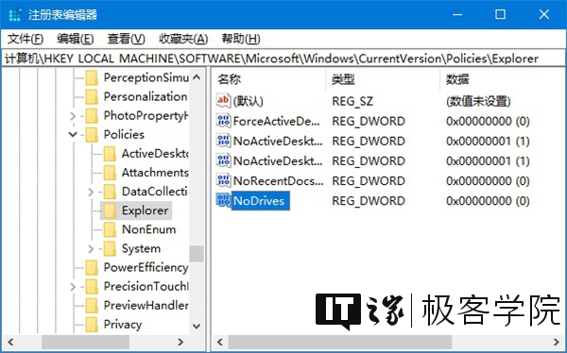Select the (默认) value name

click(248, 101)
